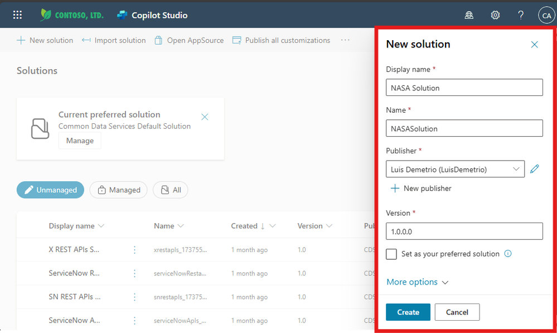
Task: Click the Name input field
Action: click(x=464, y=128)
